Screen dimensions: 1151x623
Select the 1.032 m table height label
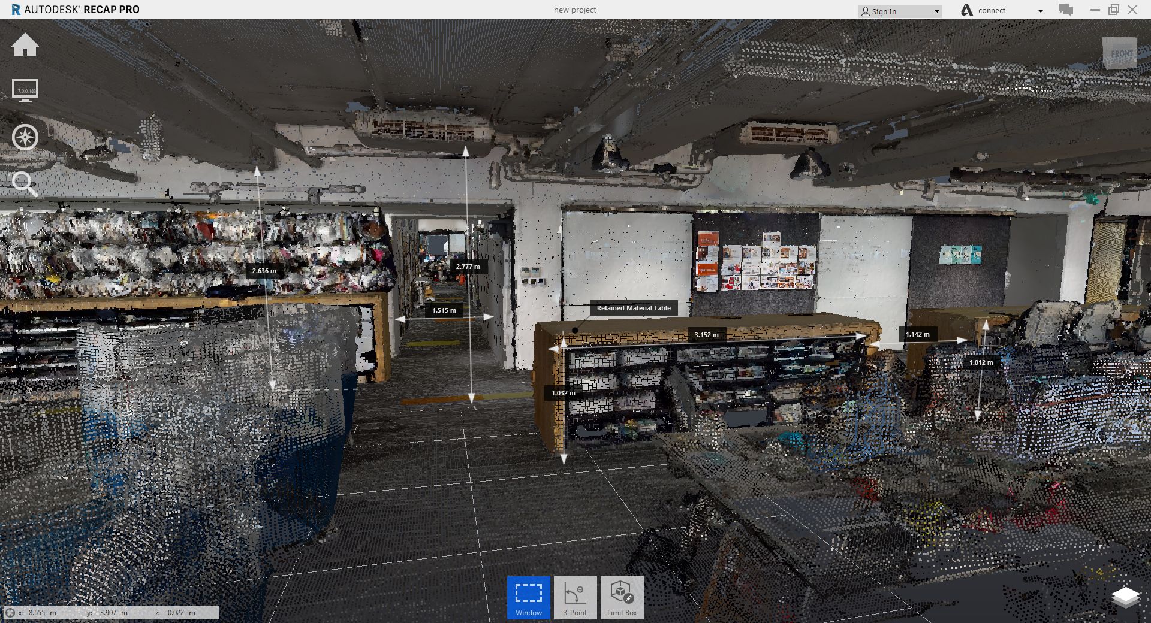[x=563, y=393]
